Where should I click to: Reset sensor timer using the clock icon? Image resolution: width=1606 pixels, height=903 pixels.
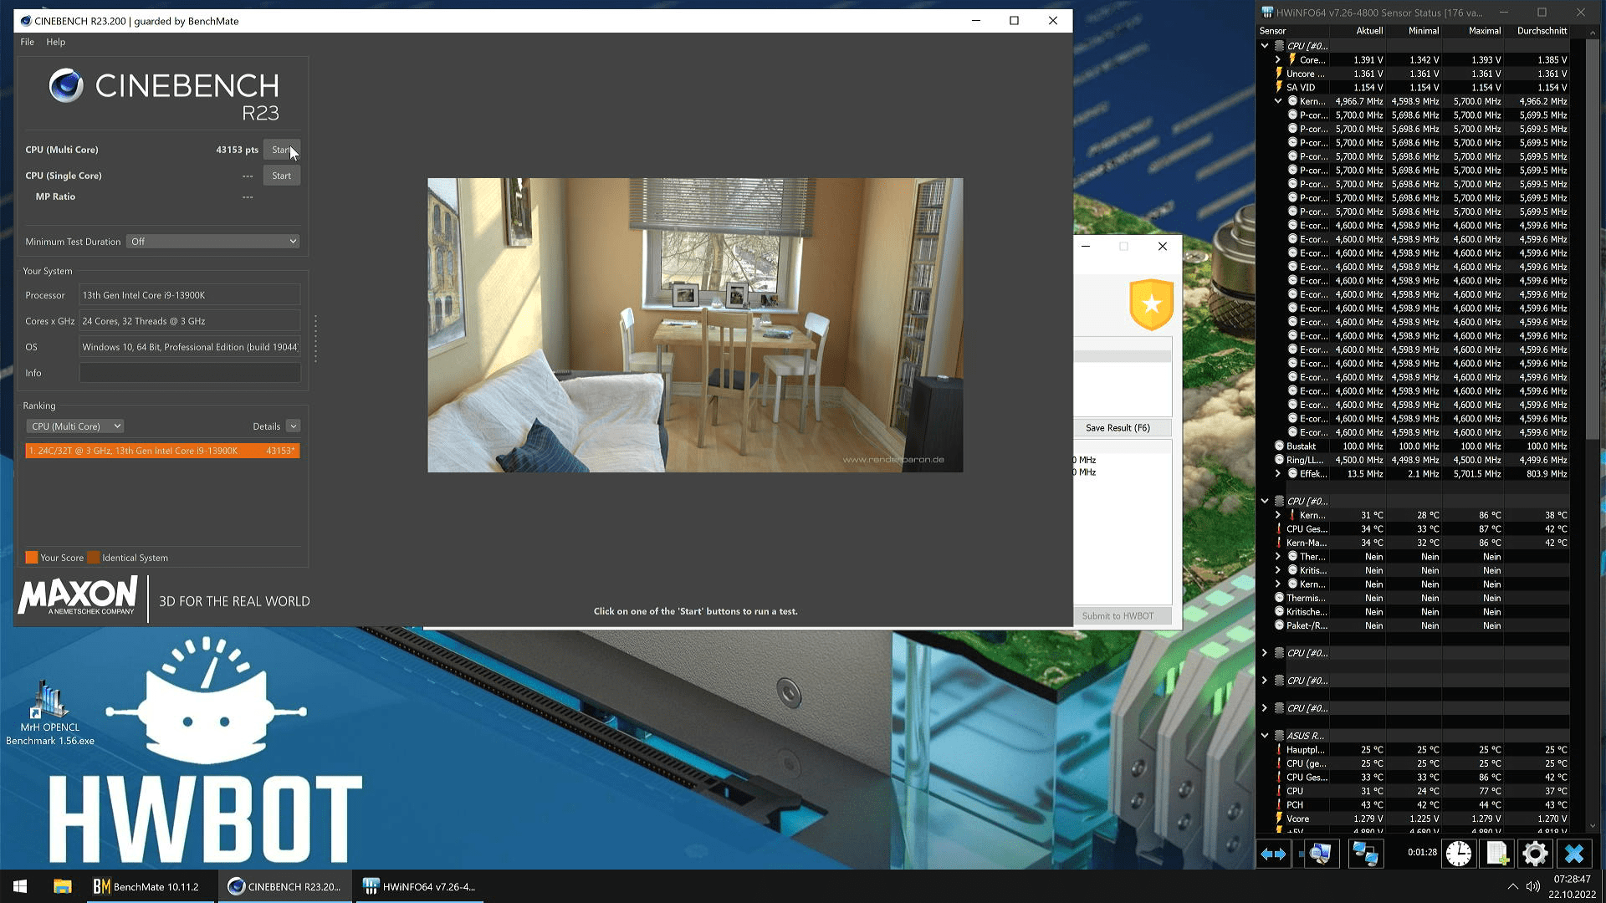pyautogui.click(x=1459, y=854)
